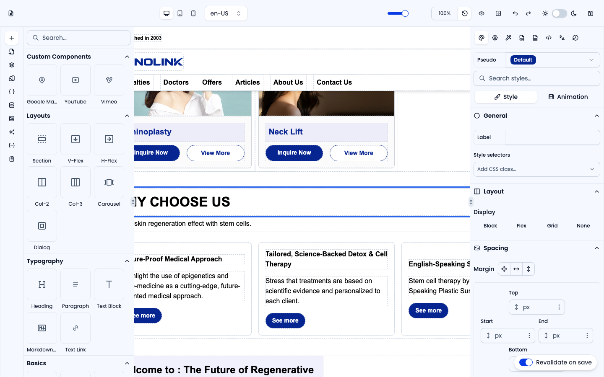Undo the last change
This screenshot has height=377, width=604.
(515, 13)
